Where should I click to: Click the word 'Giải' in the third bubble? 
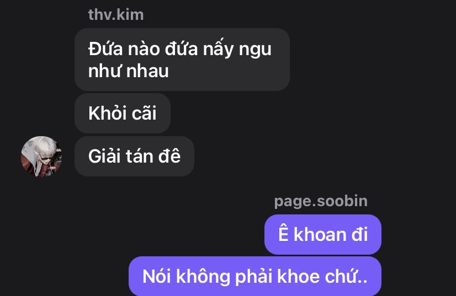[x=104, y=157]
